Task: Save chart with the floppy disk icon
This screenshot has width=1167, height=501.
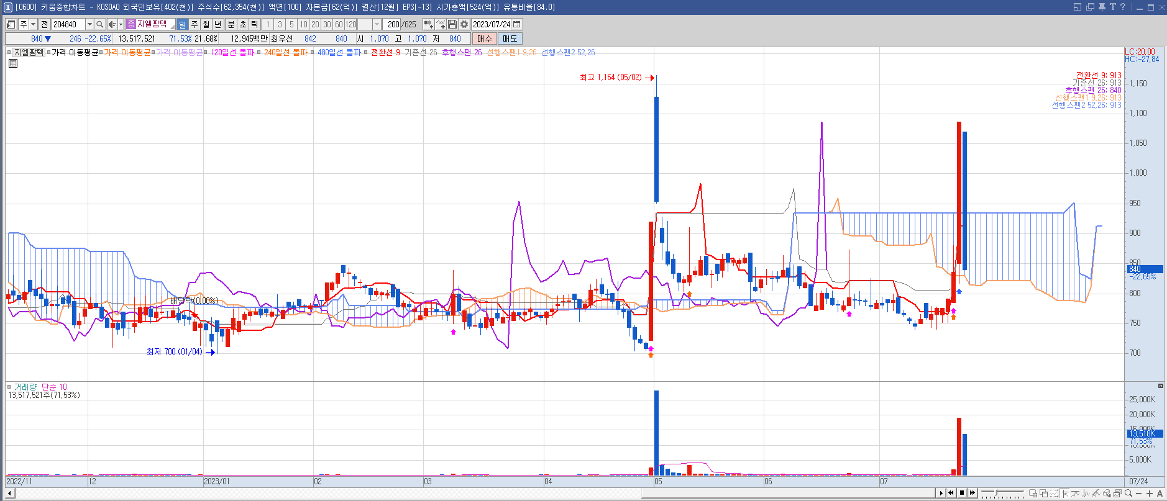Action: [x=452, y=24]
